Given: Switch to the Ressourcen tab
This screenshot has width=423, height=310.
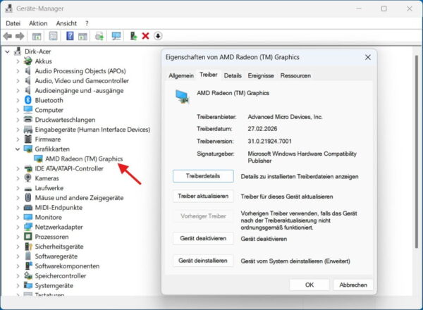Looking at the screenshot, I should click(295, 76).
